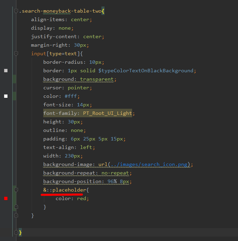The image size is (238, 241).
Task: Click the justify-content: center declaration
Action: tap(67, 36)
